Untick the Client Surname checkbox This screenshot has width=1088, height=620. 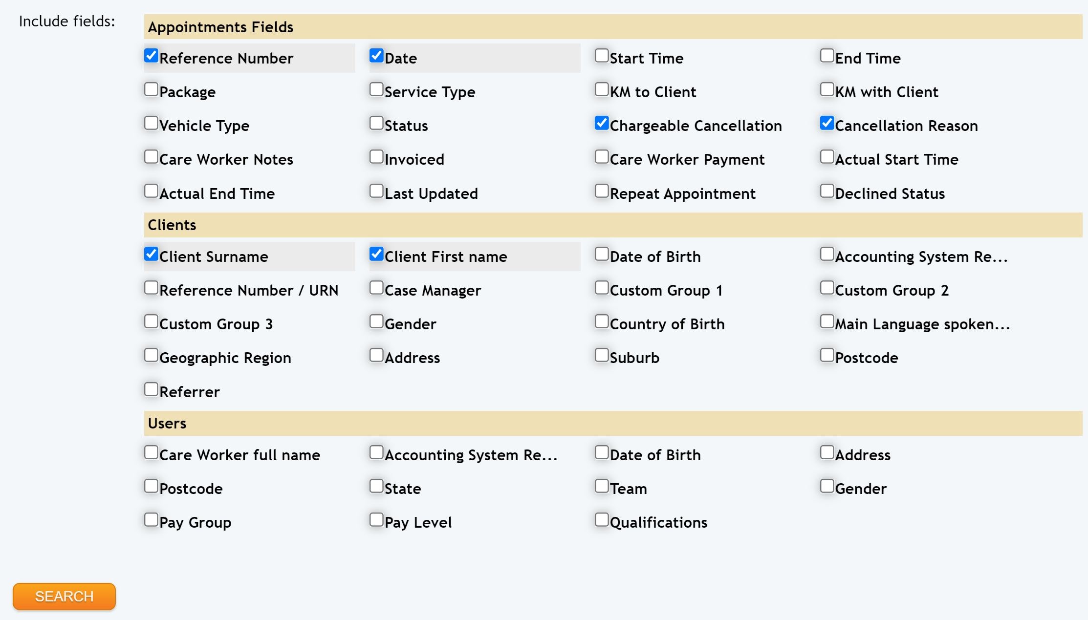coord(151,254)
